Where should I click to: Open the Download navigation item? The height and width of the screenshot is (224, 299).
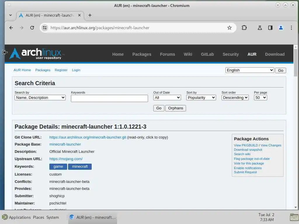(275, 54)
